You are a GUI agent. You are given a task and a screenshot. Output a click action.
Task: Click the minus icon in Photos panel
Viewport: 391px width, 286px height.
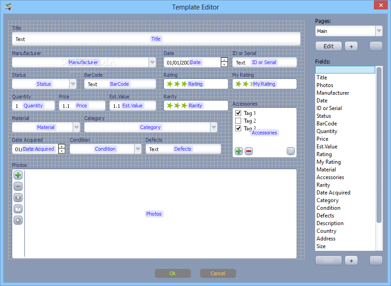tap(18, 186)
